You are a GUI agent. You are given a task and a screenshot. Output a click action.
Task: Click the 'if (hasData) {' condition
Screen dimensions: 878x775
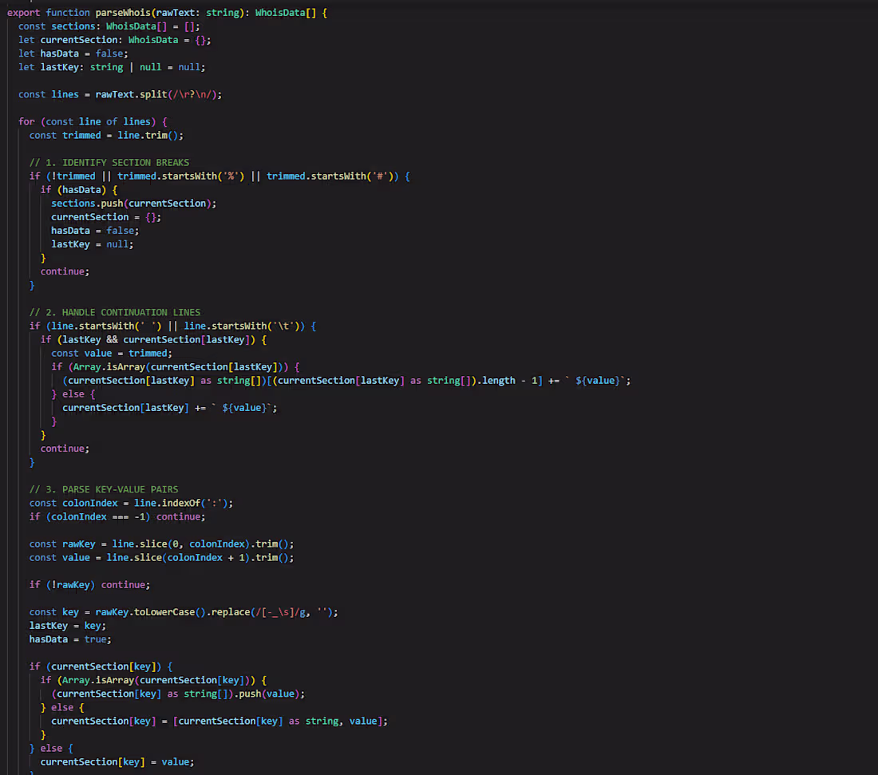(x=78, y=189)
